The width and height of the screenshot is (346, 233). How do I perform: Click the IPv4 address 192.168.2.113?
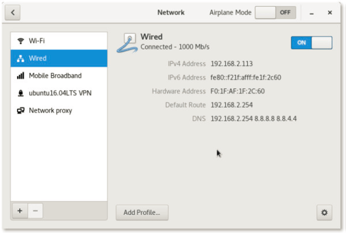click(231, 64)
